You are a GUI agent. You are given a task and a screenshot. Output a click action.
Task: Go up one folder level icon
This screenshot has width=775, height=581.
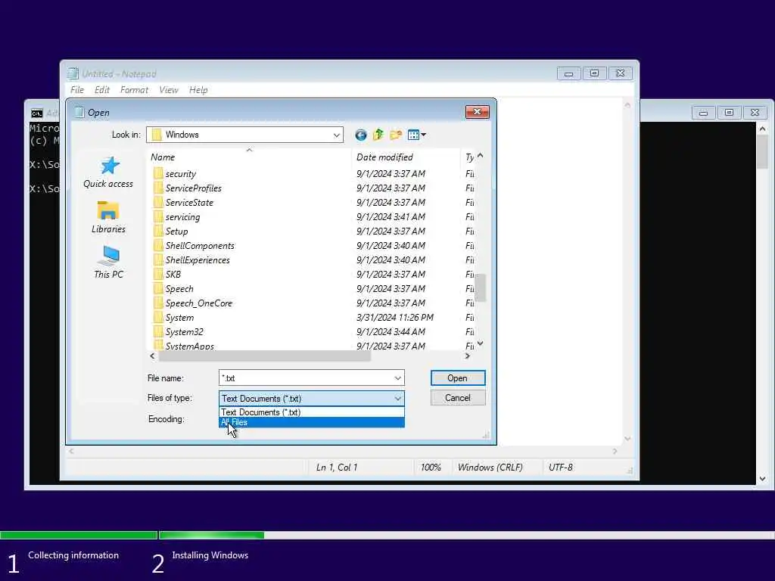tap(378, 135)
